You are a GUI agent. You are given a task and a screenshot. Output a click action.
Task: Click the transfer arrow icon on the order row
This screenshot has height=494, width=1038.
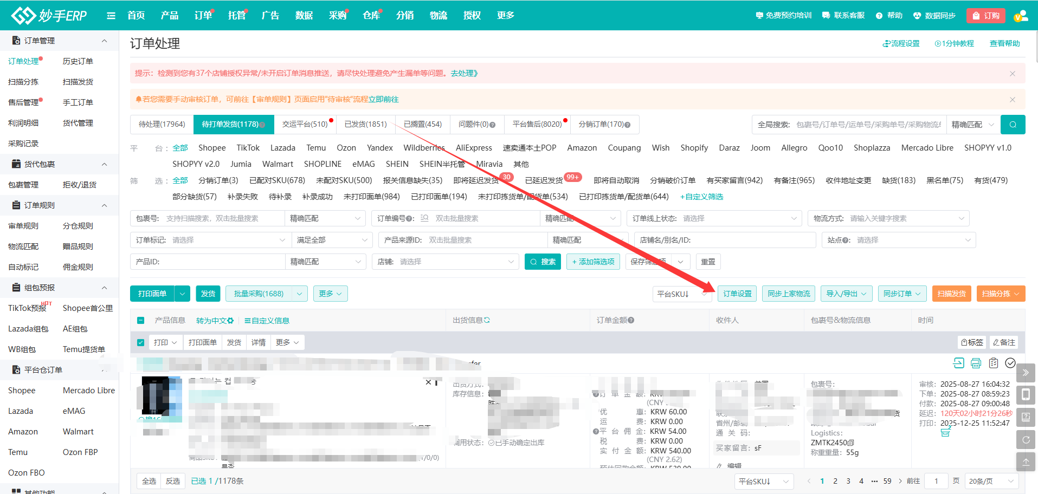pyautogui.click(x=958, y=363)
